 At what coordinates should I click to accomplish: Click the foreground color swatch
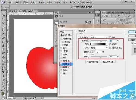click(x=3, y=93)
